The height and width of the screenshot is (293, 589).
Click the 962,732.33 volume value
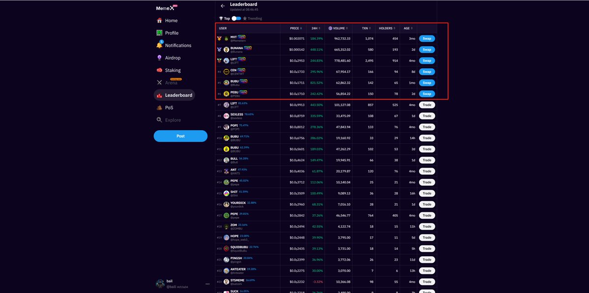tap(342, 38)
